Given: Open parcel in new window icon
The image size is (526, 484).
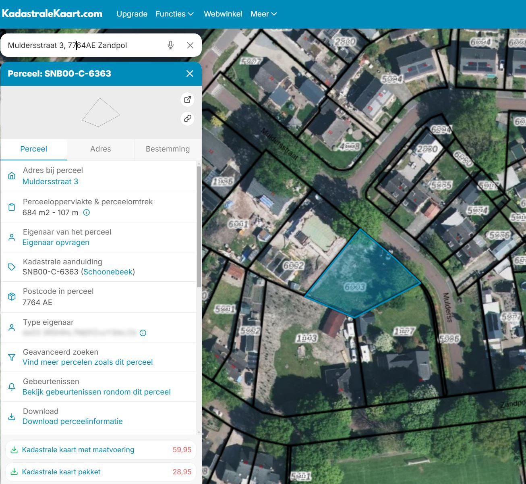Looking at the screenshot, I should pos(188,100).
